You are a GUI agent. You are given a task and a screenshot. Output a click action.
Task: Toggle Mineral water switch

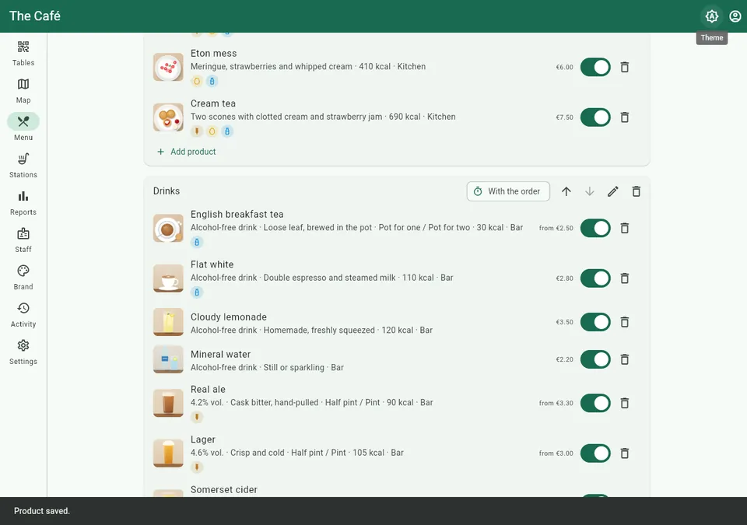[x=595, y=359]
